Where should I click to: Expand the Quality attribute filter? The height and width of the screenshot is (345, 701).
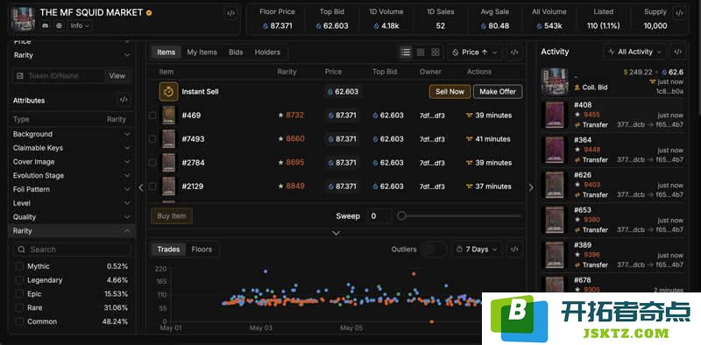(x=72, y=217)
